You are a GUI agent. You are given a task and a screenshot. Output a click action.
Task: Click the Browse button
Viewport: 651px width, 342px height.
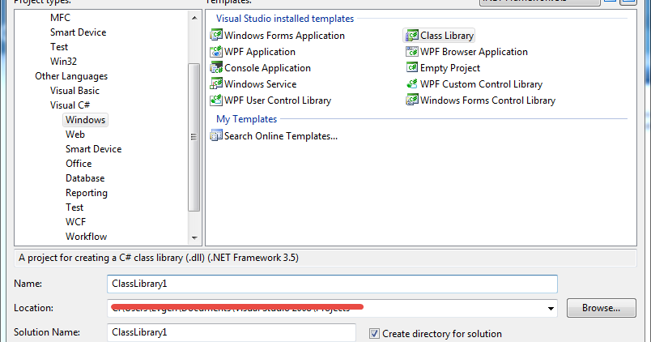pyautogui.click(x=601, y=308)
